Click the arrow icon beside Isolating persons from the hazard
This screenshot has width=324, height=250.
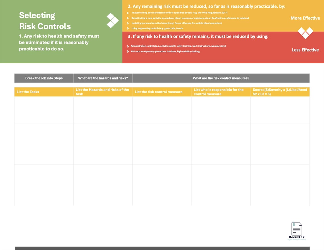click(x=128, y=23)
